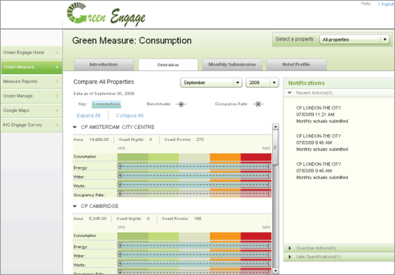Open IHG Engage Survey in the sidebar
The height and width of the screenshot is (275, 395).
pyautogui.click(x=32, y=125)
